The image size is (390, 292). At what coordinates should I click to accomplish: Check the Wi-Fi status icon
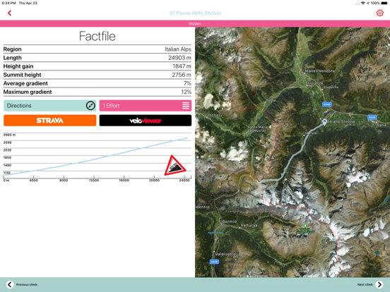click(363, 3)
